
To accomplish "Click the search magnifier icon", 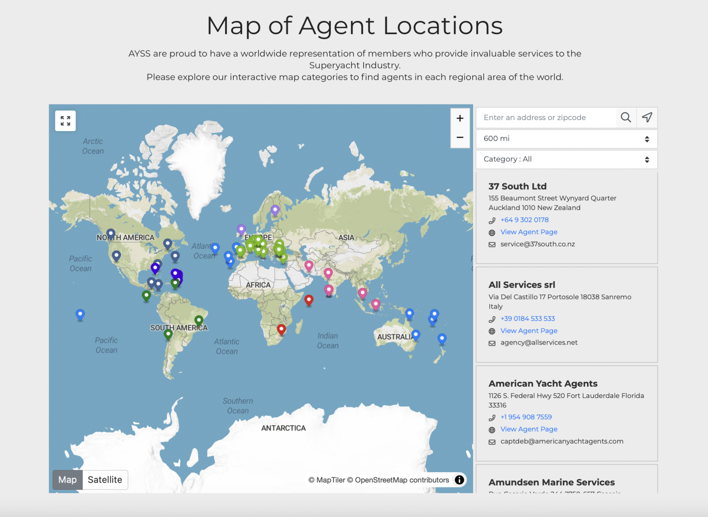I will point(625,117).
